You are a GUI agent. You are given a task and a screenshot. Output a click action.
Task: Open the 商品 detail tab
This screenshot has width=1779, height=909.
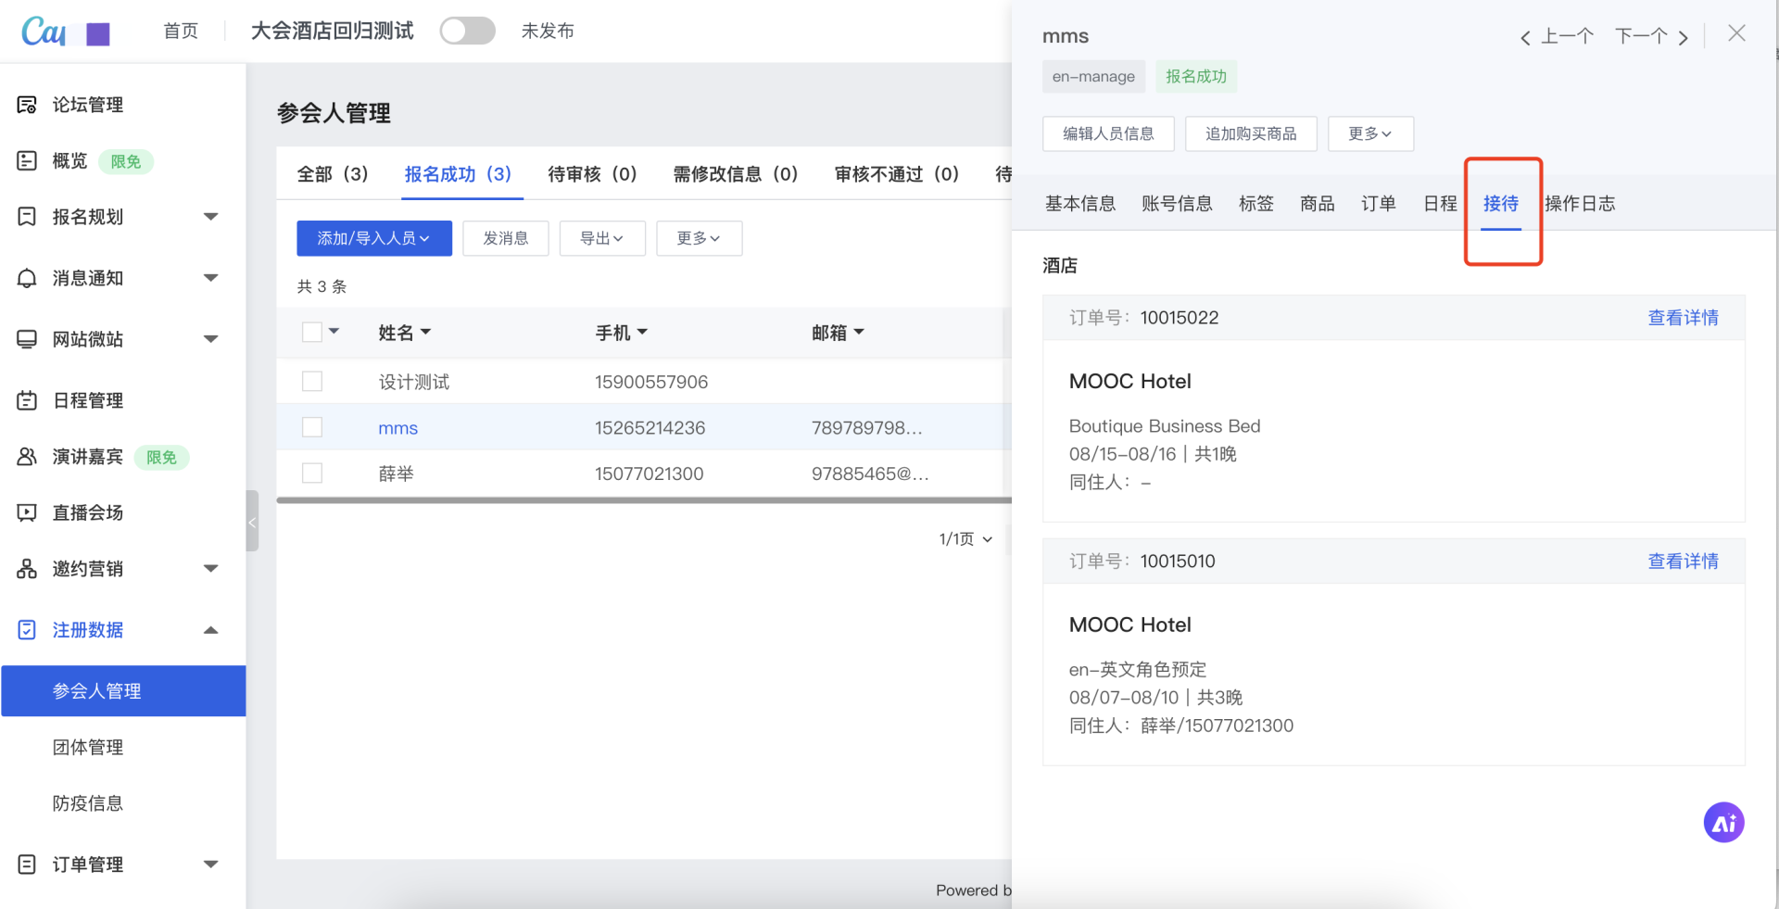(x=1318, y=204)
